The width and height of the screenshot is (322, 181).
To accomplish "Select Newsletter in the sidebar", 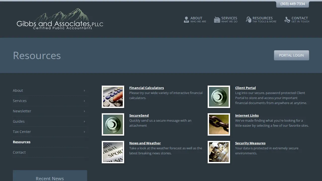I will pyautogui.click(x=50, y=111).
